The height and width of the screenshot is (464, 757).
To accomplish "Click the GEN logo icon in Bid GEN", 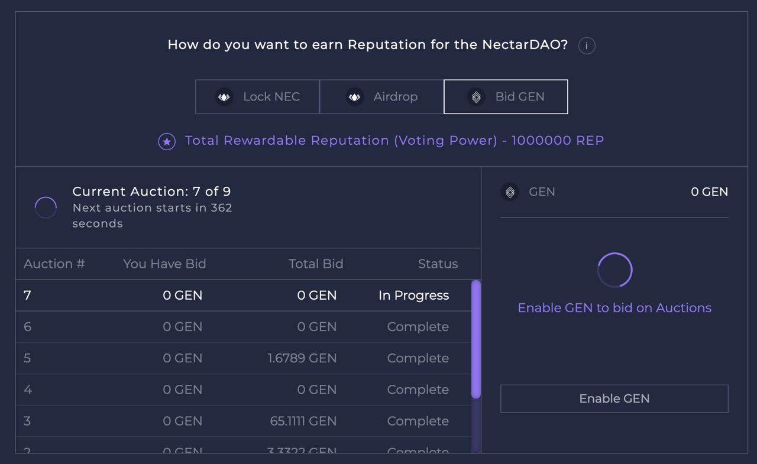I will point(476,97).
